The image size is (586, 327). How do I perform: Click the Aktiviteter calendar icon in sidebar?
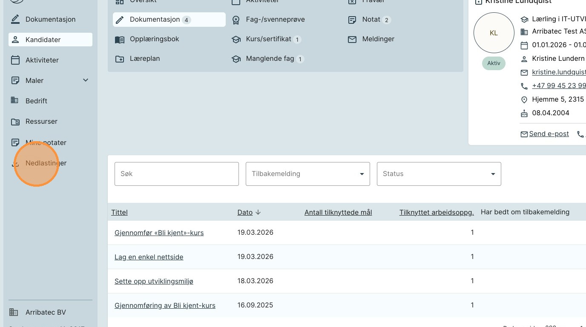15,60
